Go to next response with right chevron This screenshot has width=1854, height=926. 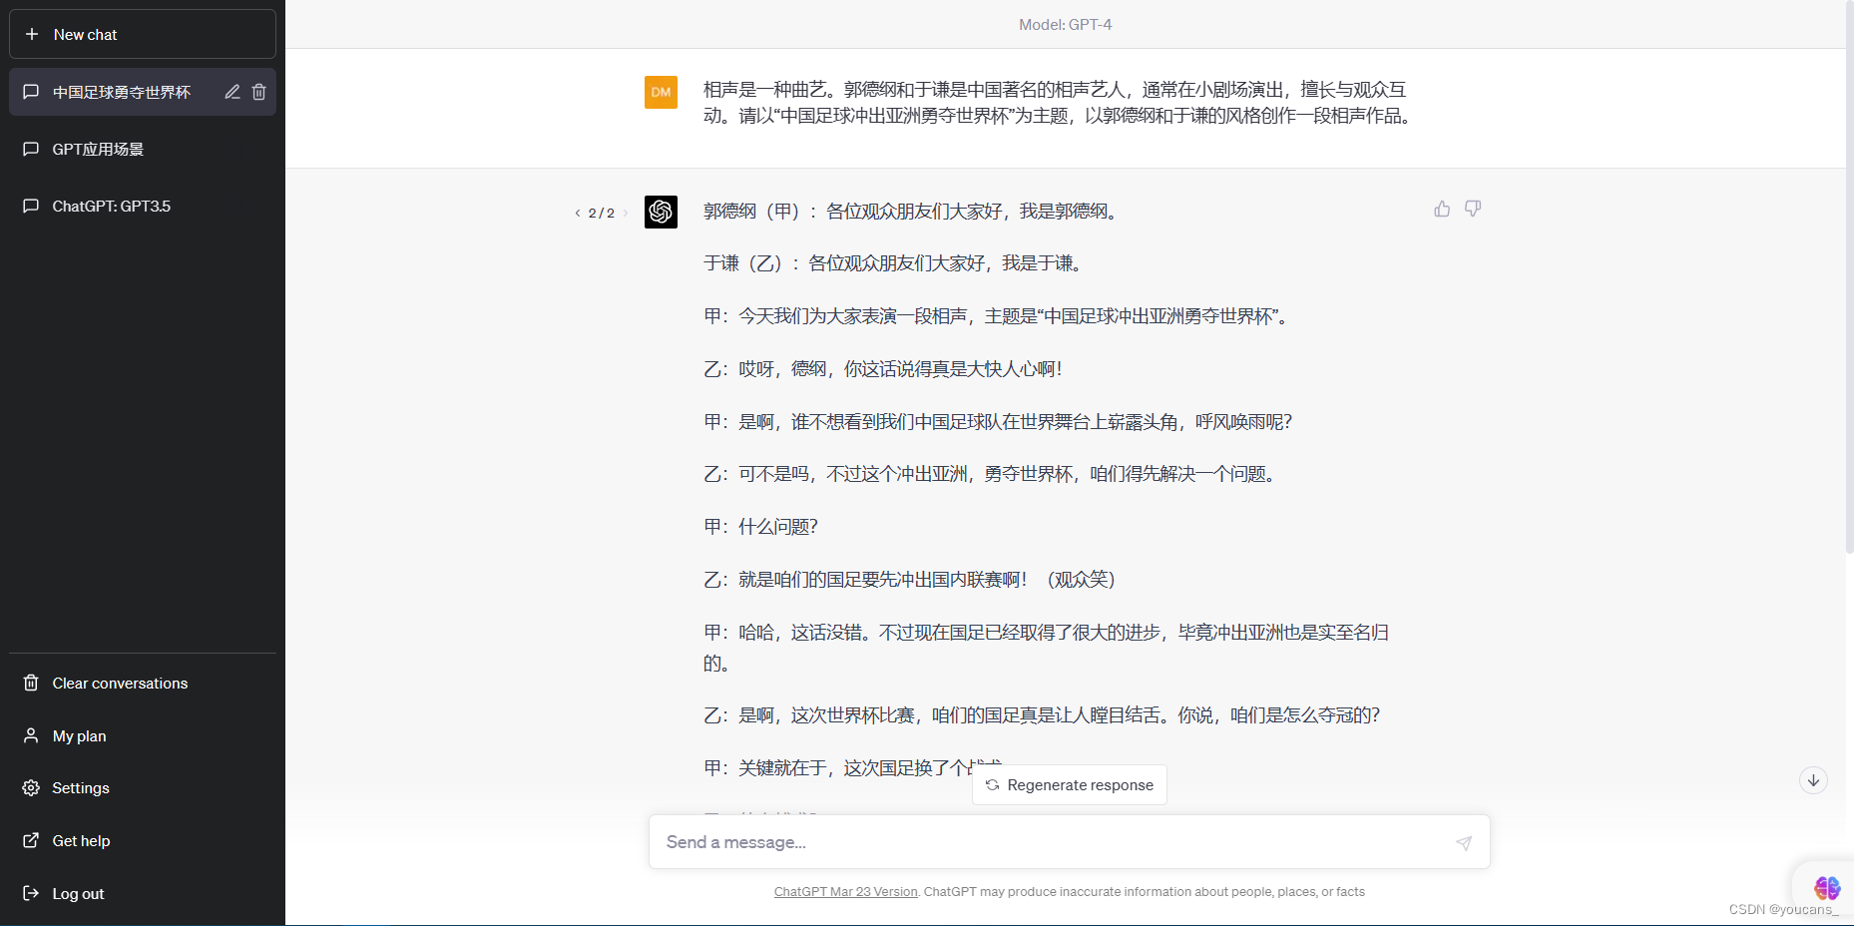626,213
